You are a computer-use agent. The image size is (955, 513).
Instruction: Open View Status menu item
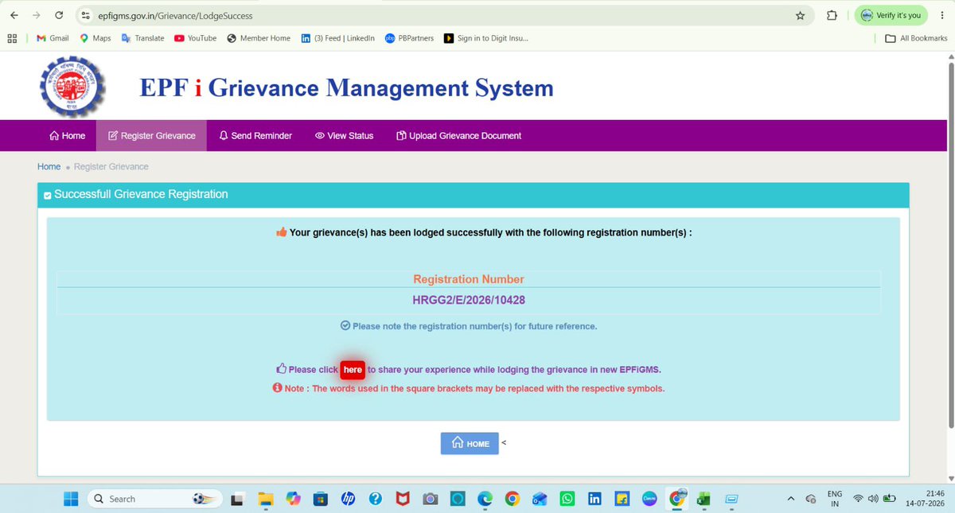tap(344, 136)
